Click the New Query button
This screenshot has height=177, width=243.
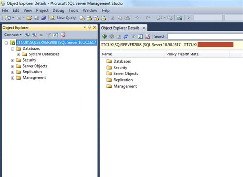pyautogui.click(x=63, y=18)
